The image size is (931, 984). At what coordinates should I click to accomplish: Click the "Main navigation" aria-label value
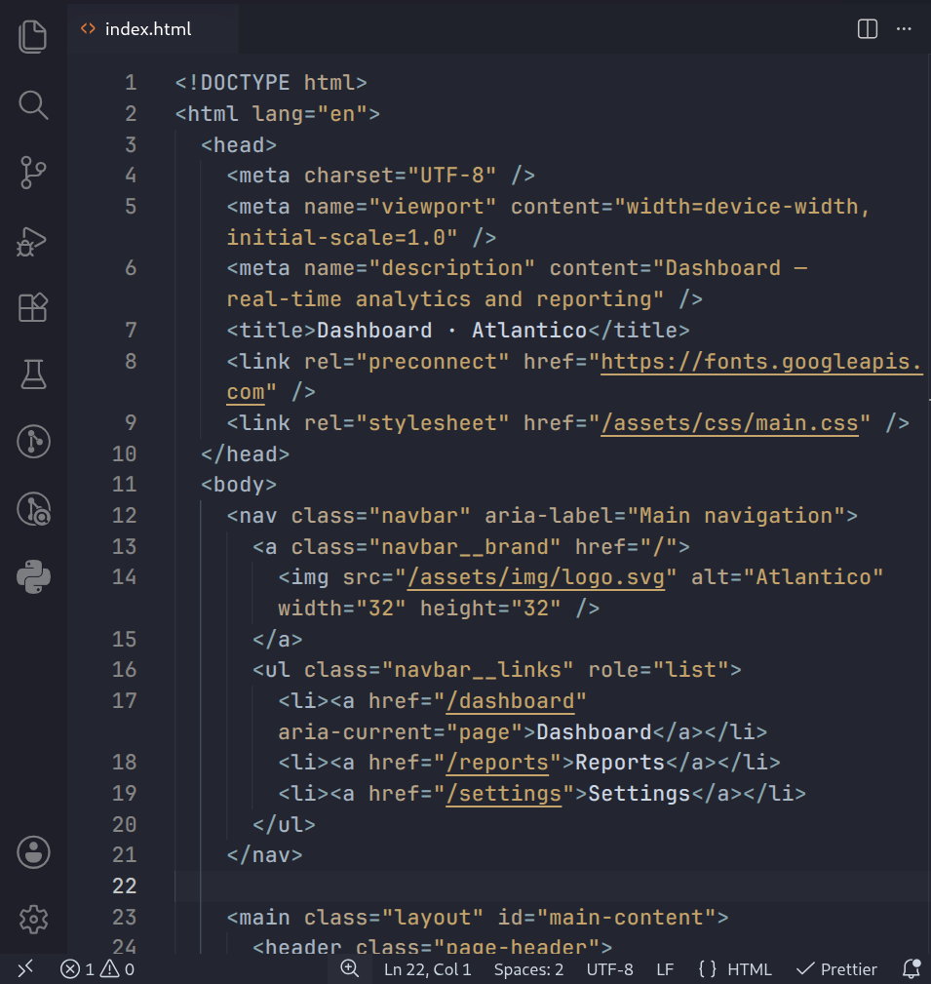736,516
